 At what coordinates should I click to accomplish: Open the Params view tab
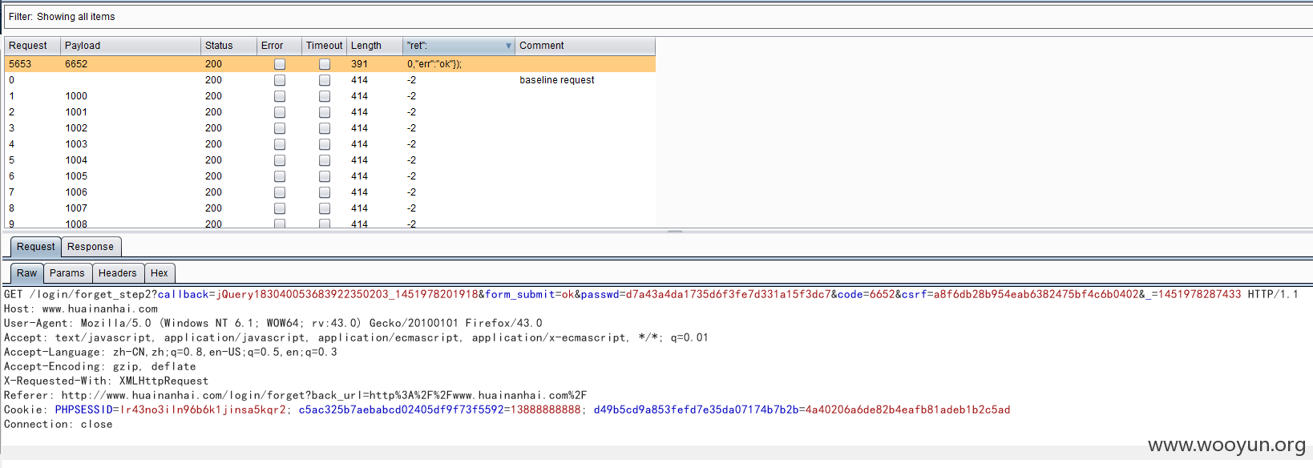coord(67,273)
